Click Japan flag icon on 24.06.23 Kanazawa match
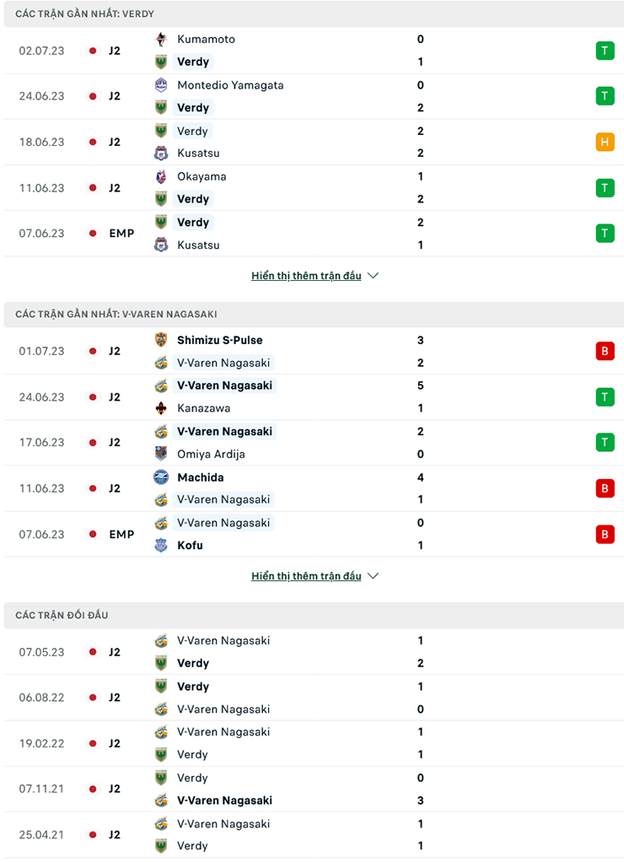This screenshot has width=624, height=862. click(93, 397)
